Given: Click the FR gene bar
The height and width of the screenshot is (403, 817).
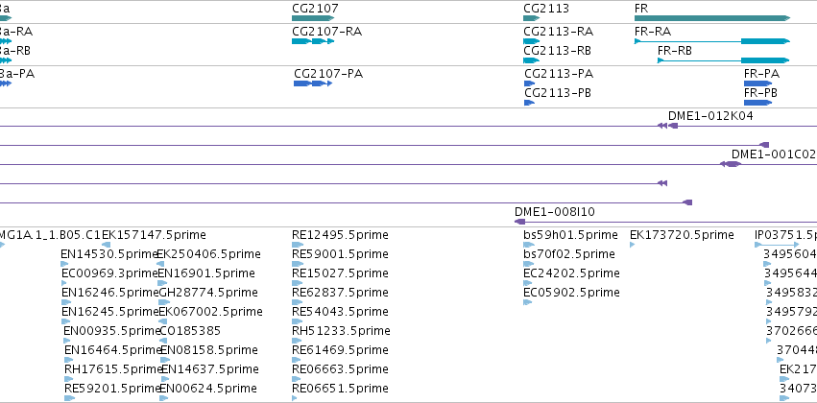Looking at the screenshot, I should (712, 18).
